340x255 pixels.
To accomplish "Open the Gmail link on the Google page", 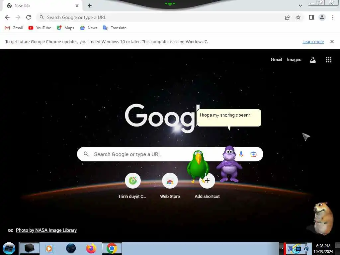I will click(276, 60).
